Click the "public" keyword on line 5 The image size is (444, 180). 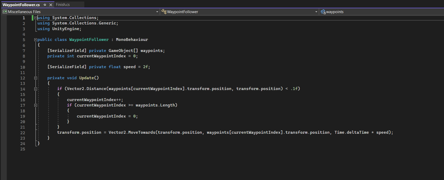45,40
